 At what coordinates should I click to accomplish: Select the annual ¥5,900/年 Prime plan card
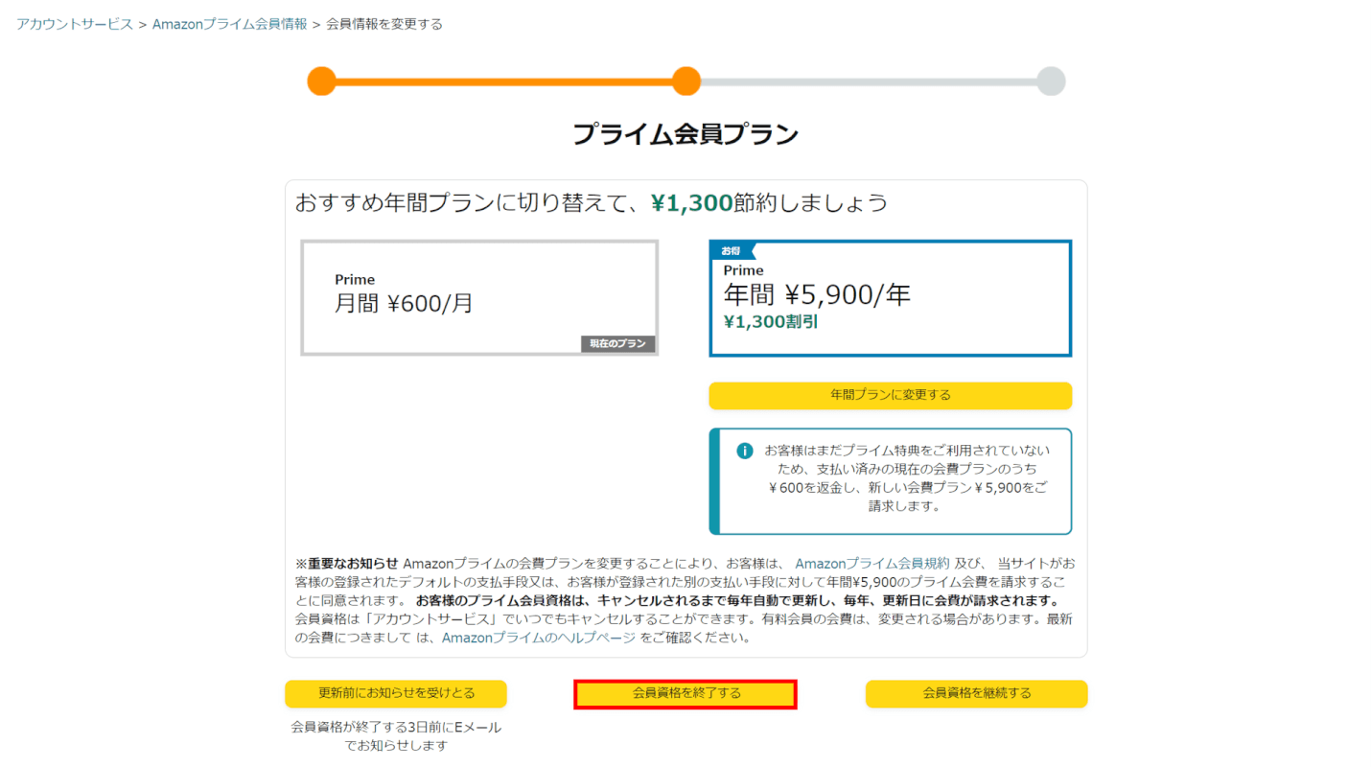click(x=890, y=298)
